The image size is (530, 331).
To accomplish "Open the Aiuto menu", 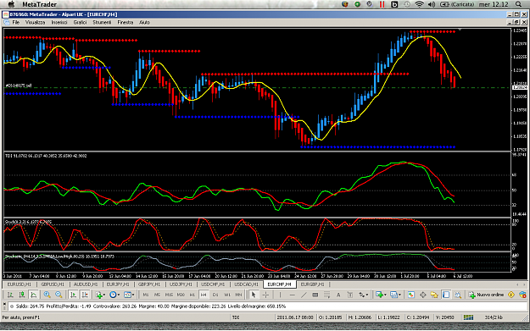I will coord(144,22).
